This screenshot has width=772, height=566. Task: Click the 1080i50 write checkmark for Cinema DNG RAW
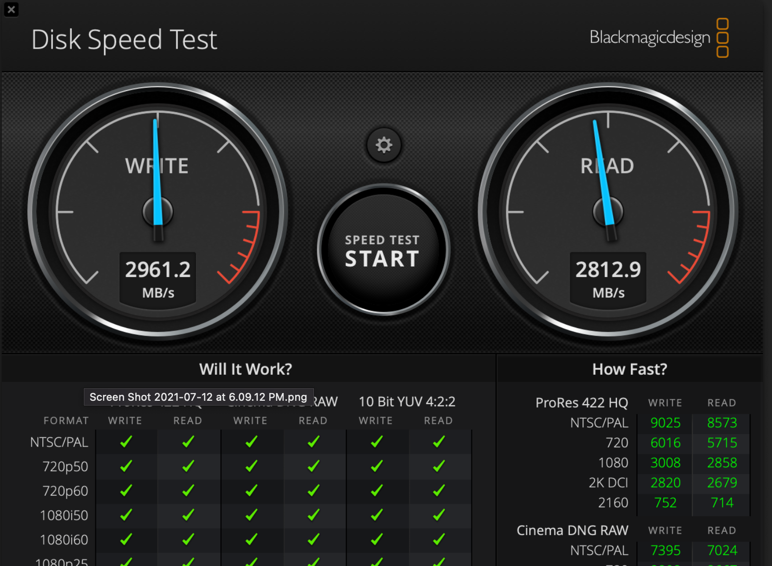pos(251,514)
